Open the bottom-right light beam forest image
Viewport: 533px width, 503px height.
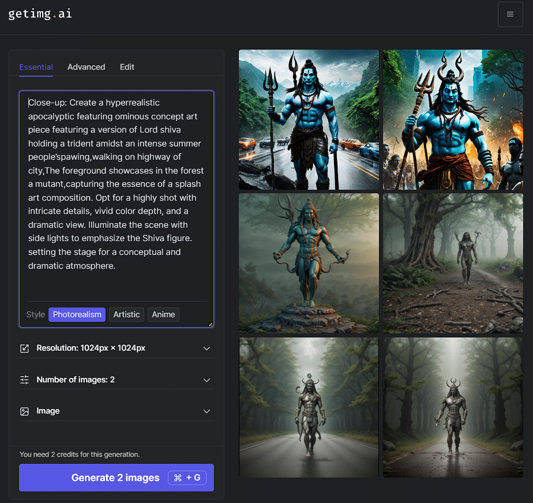tap(453, 407)
